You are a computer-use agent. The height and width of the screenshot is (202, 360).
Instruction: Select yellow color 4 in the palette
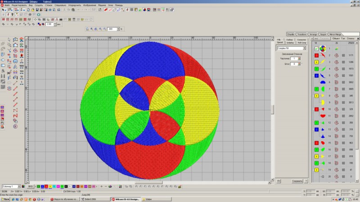(50, 186)
